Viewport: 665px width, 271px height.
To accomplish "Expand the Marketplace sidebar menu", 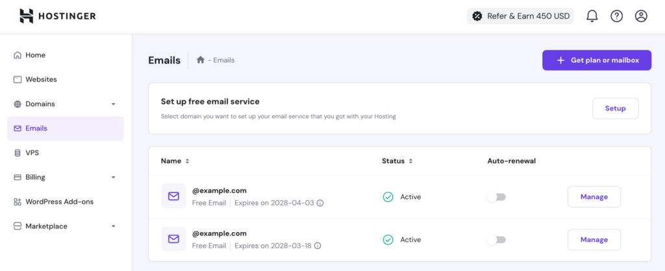I will (x=113, y=226).
